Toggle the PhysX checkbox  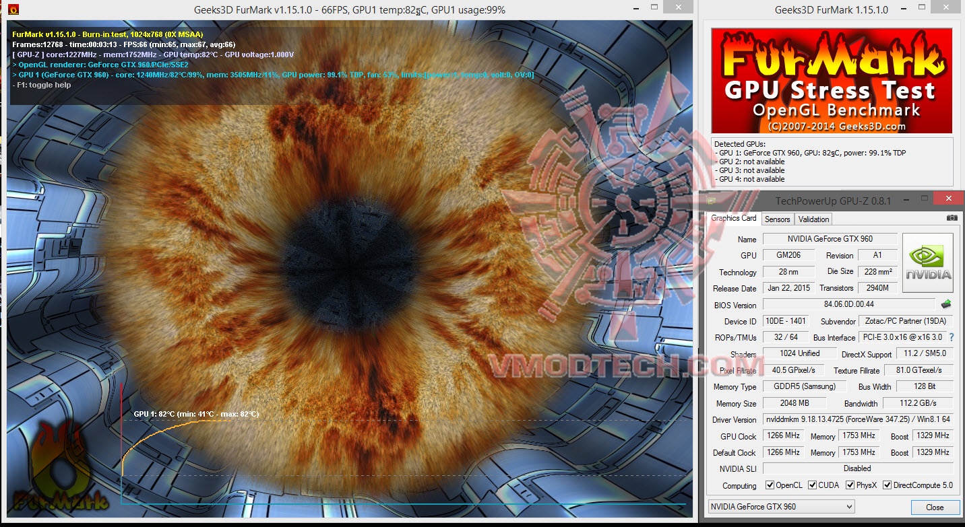850,485
